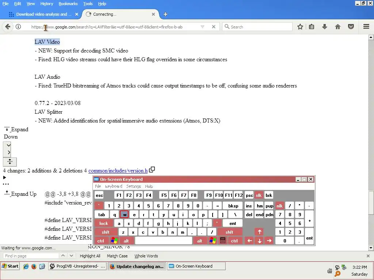Viewport: 374px width, 280px height.
Task: Click down arrow key on On-Screen Keyboard
Action: pos(260,241)
